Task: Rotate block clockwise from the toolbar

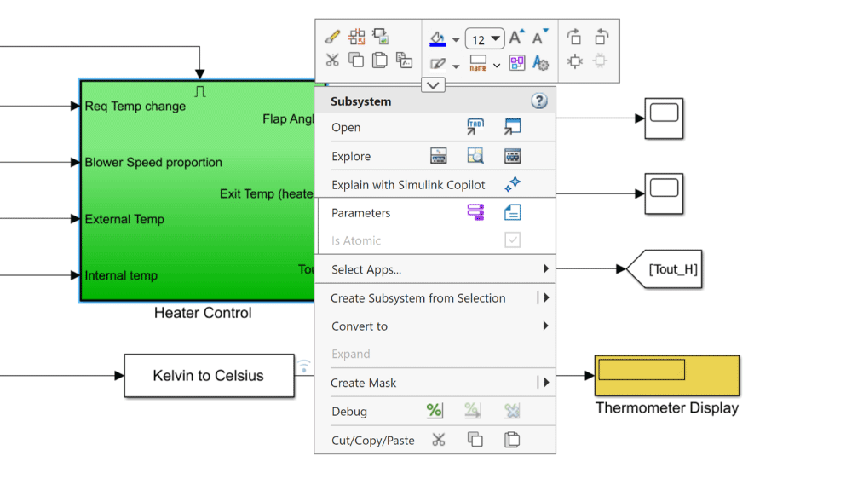Action: tap(575, 38)
